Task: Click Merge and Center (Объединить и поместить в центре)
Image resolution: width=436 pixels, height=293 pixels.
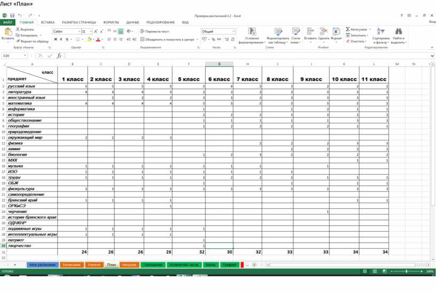Action: tap(167, 39)
